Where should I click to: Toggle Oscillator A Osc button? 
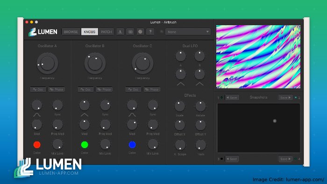[38, 89]
